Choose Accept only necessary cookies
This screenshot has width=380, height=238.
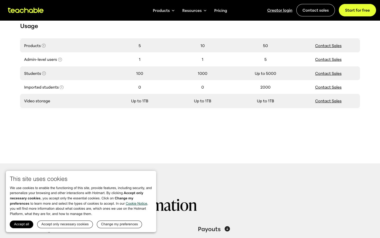65,224
